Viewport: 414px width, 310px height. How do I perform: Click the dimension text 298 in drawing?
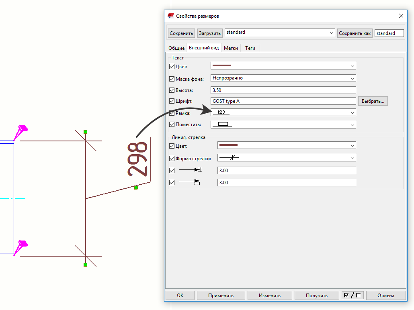pyautogui.click(x=137, y=159)
